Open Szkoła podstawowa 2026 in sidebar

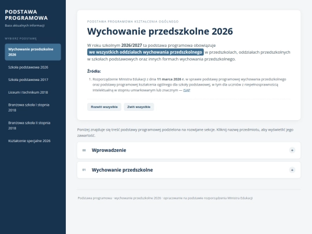click(x=33, y=67)
